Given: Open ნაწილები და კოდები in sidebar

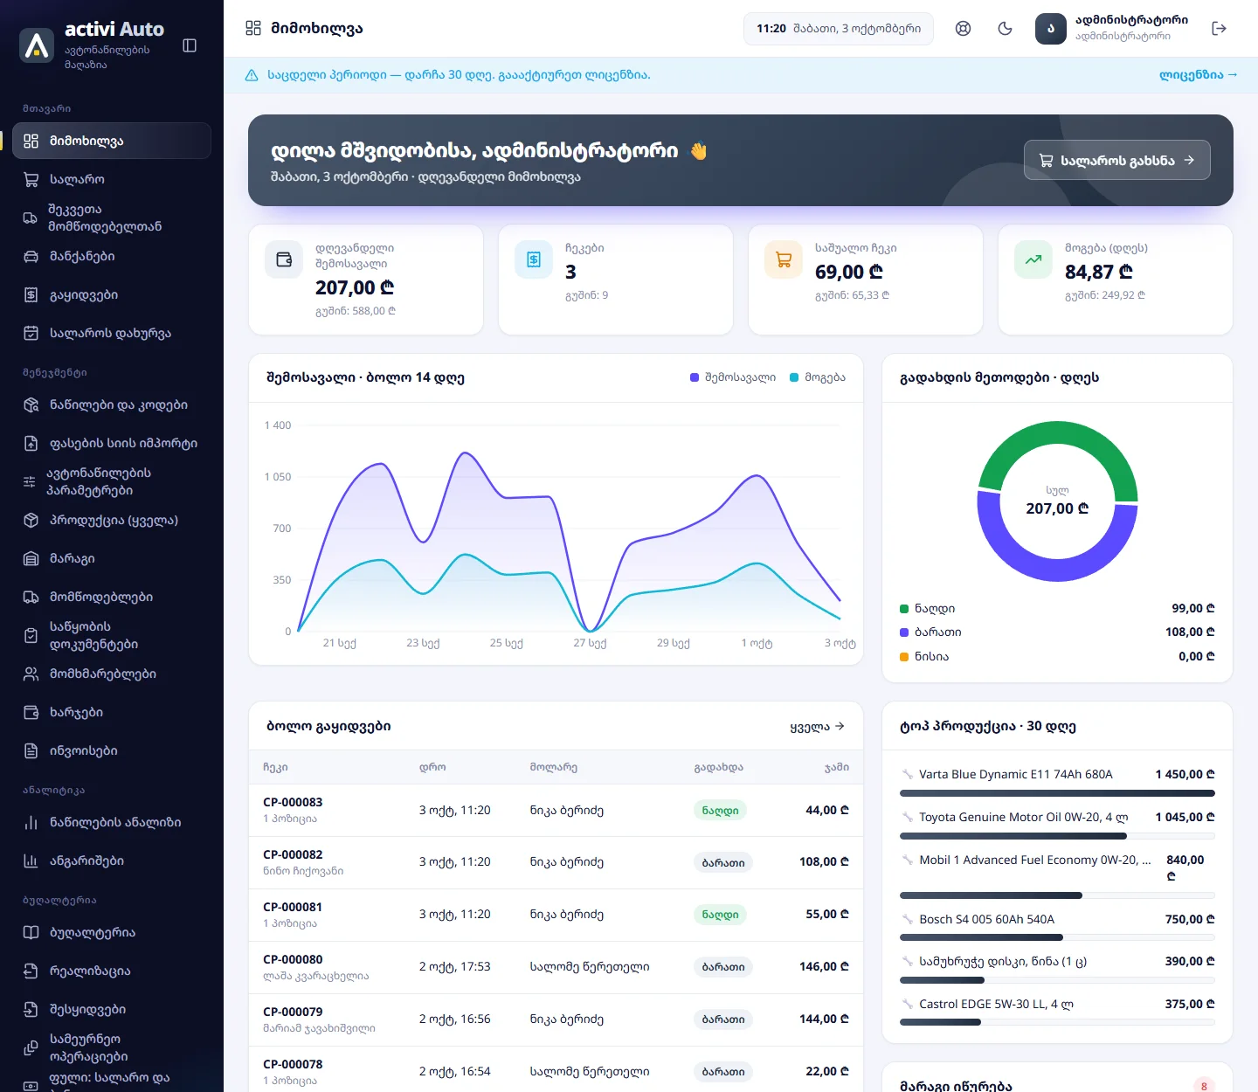Looking at the screenshot, I should click(112, 404).
